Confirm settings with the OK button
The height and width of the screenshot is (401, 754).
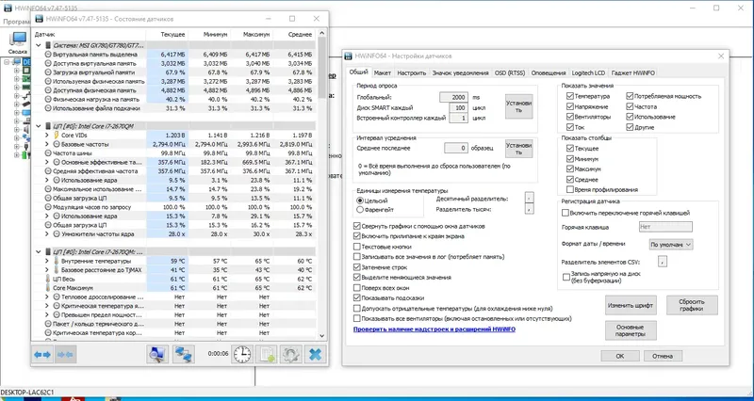click(620, 356)
